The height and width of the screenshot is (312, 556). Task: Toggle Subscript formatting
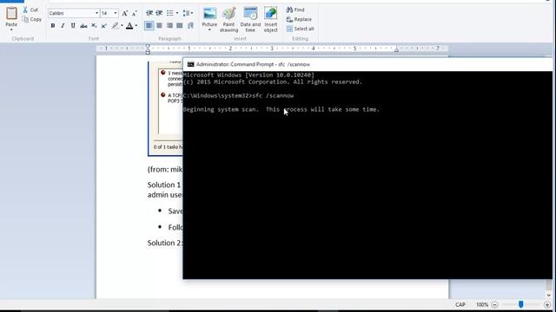(x=94, y=25)
